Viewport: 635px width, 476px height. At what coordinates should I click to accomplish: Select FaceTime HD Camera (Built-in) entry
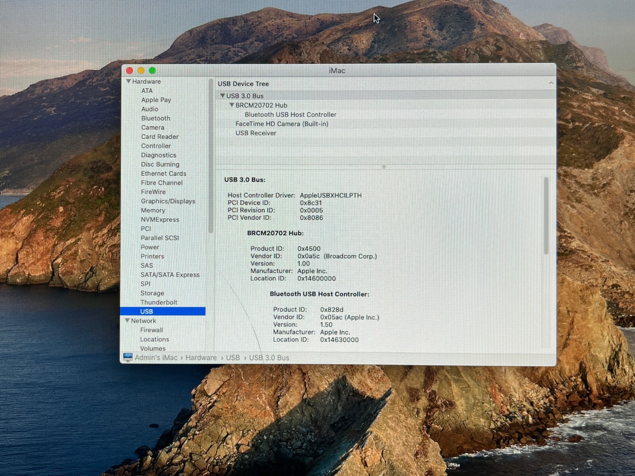(x=281, y=124)
